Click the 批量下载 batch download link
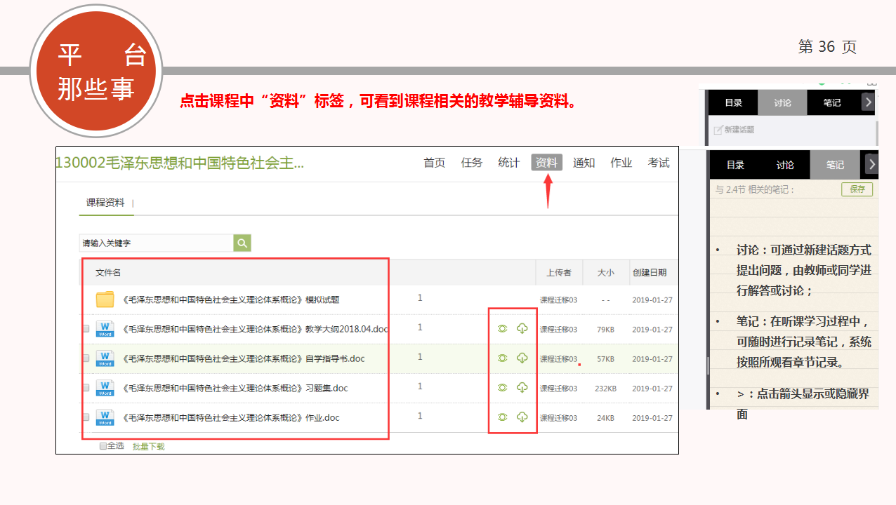 point(148,446)
